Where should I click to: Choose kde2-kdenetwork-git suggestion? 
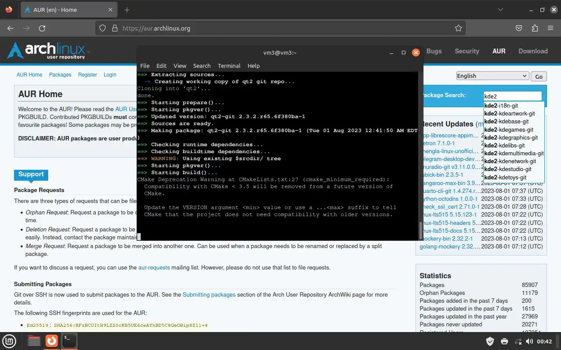pyautogui.click(x=514, y=161)
